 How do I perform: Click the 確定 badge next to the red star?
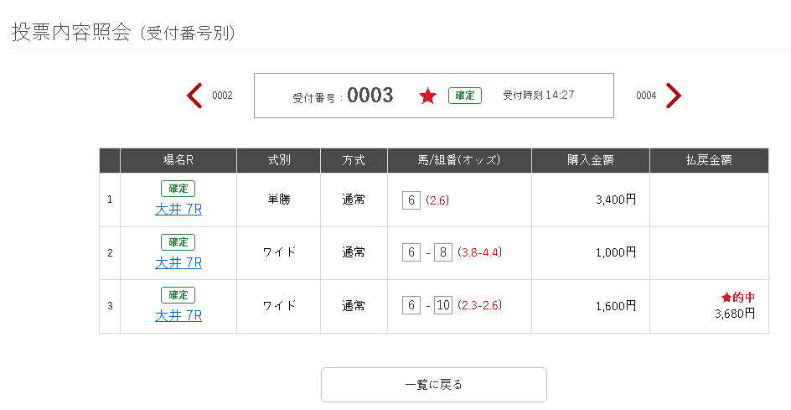pos(465,96)
